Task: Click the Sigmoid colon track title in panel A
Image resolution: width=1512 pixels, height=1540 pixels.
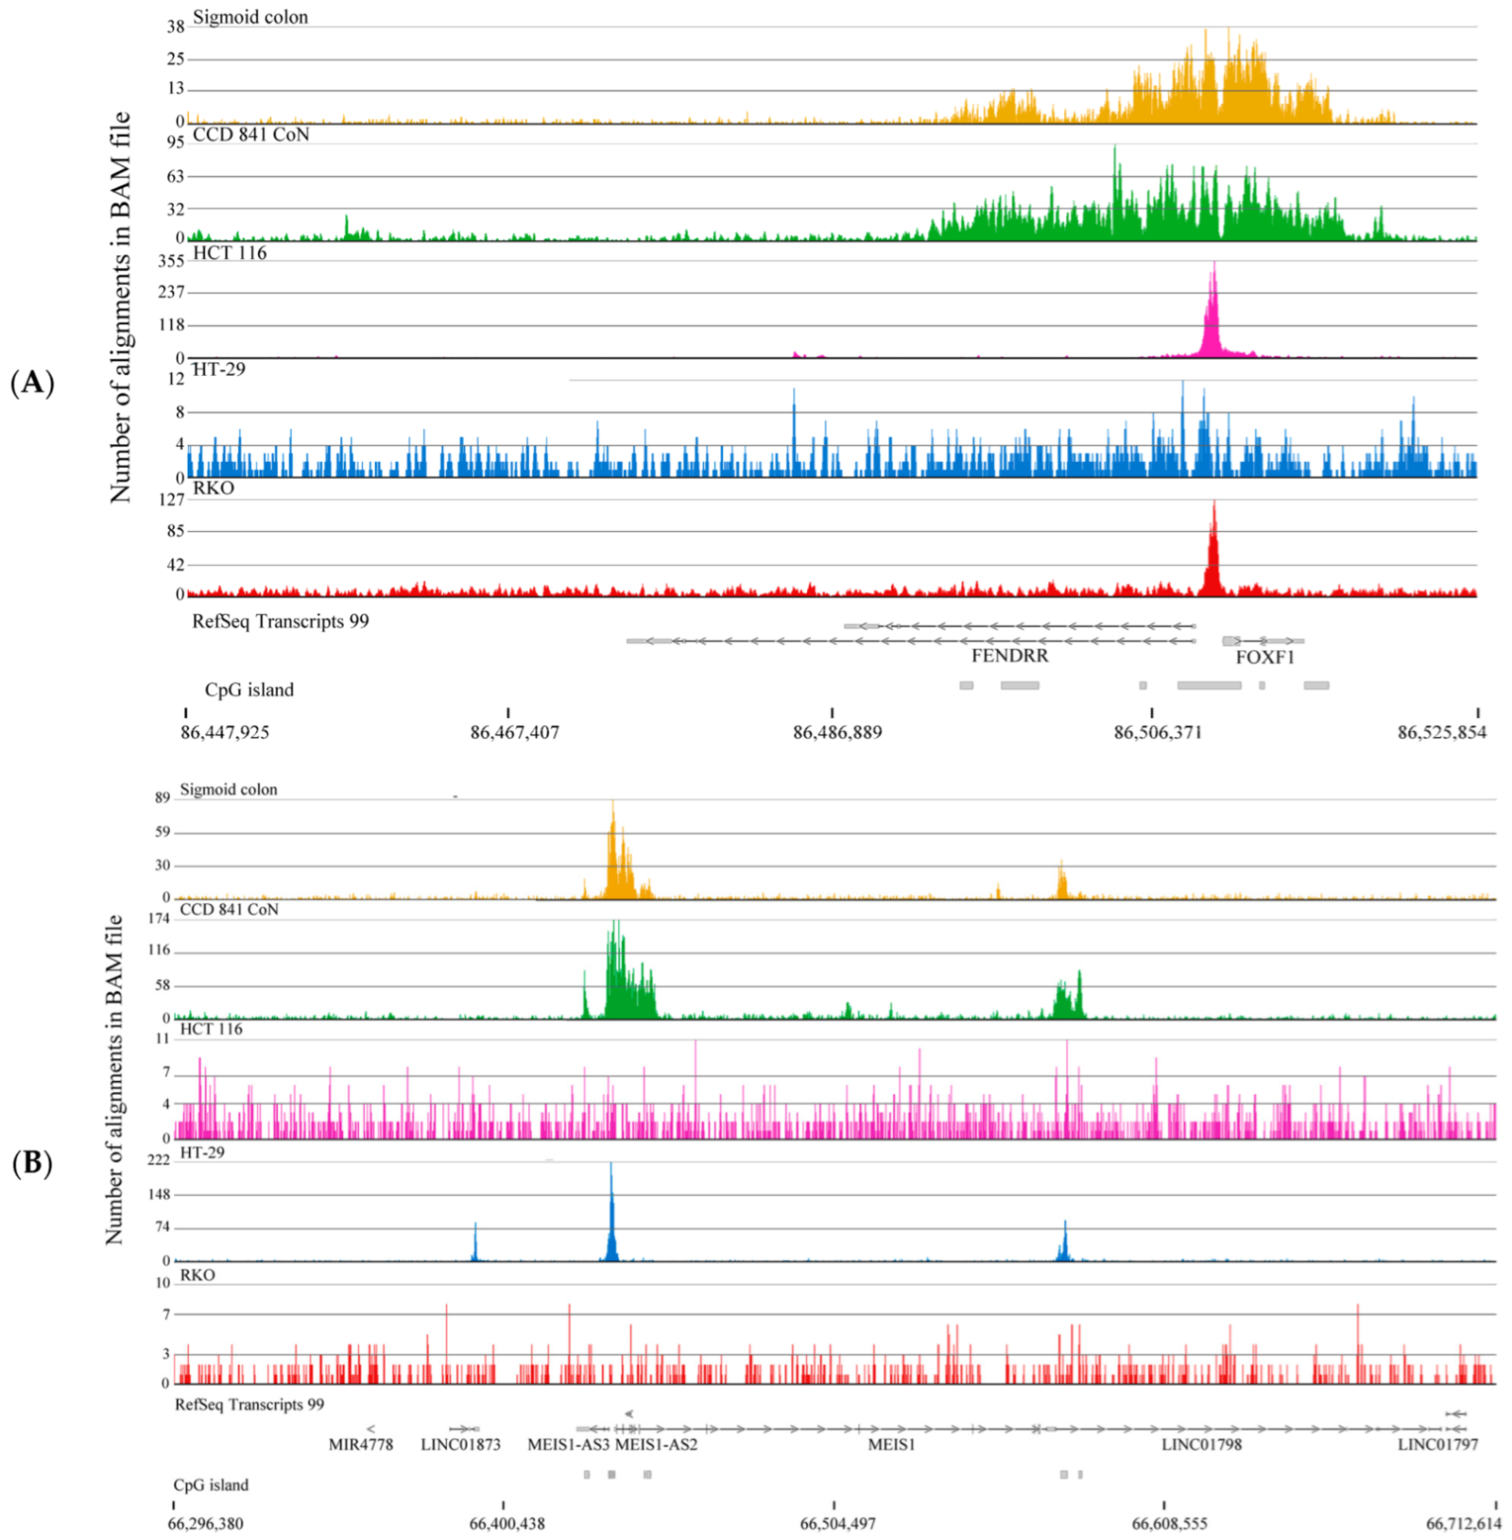Action: [250, 17]
